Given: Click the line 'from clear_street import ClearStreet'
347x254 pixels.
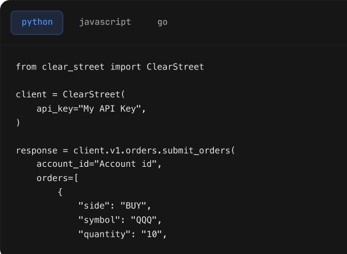Looking at the screenshot, I should pyautogui.click(x=110, y=66).
